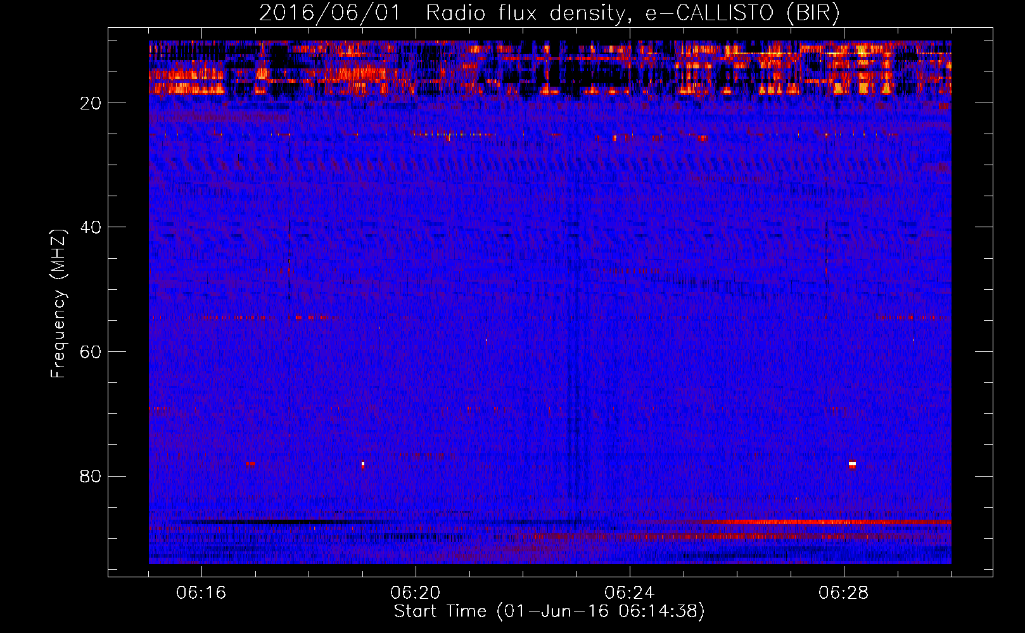This screenshot has width=1025, height=633.
Task: Click the plot title '2016/06/01 Radio flux density'
Action: [x=549, y=13]
